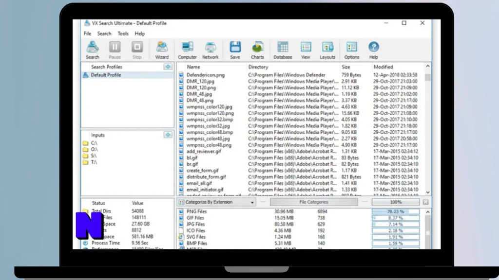Click the ICO Files category icon

coord(181,230)
